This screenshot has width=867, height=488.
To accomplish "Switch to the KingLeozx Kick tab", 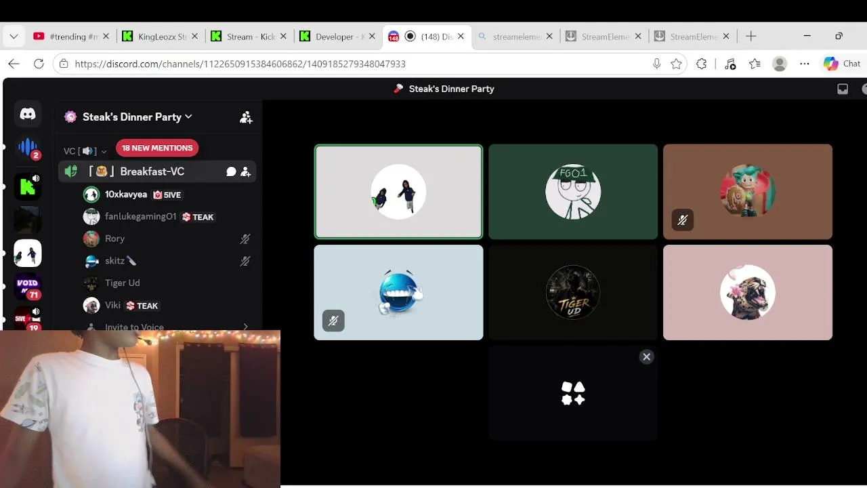I will tap(160, 37).
